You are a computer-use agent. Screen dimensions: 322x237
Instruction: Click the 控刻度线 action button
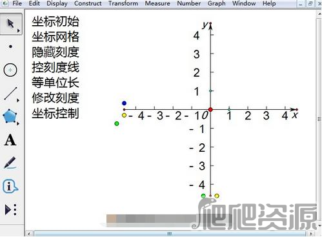(x=55, y=67)
